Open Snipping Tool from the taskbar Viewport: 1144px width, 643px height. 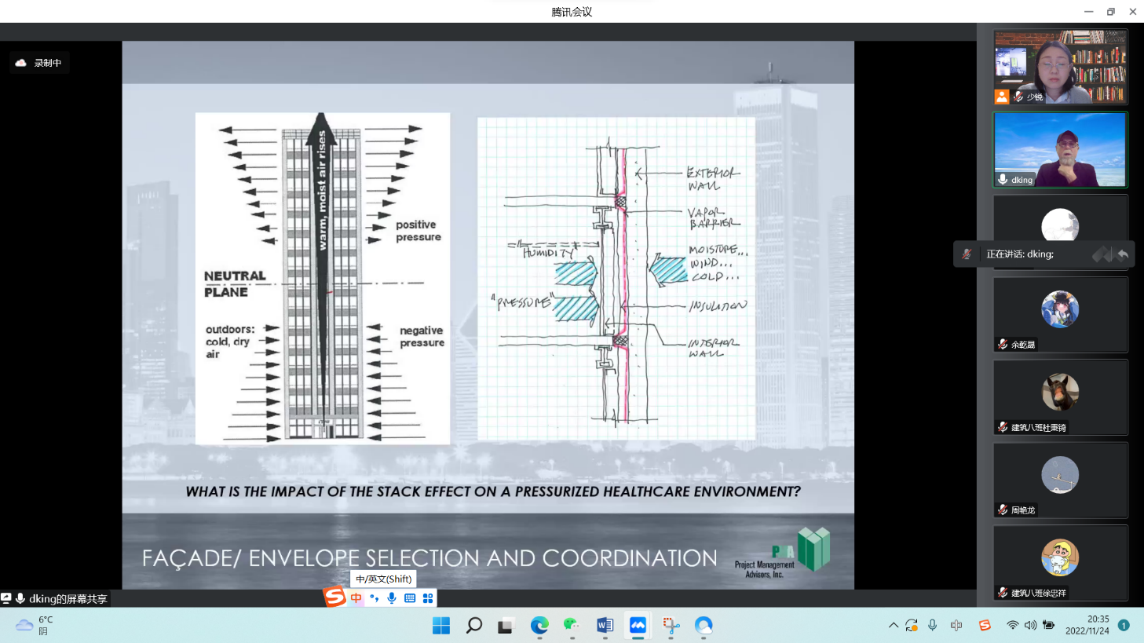point(671,625)
